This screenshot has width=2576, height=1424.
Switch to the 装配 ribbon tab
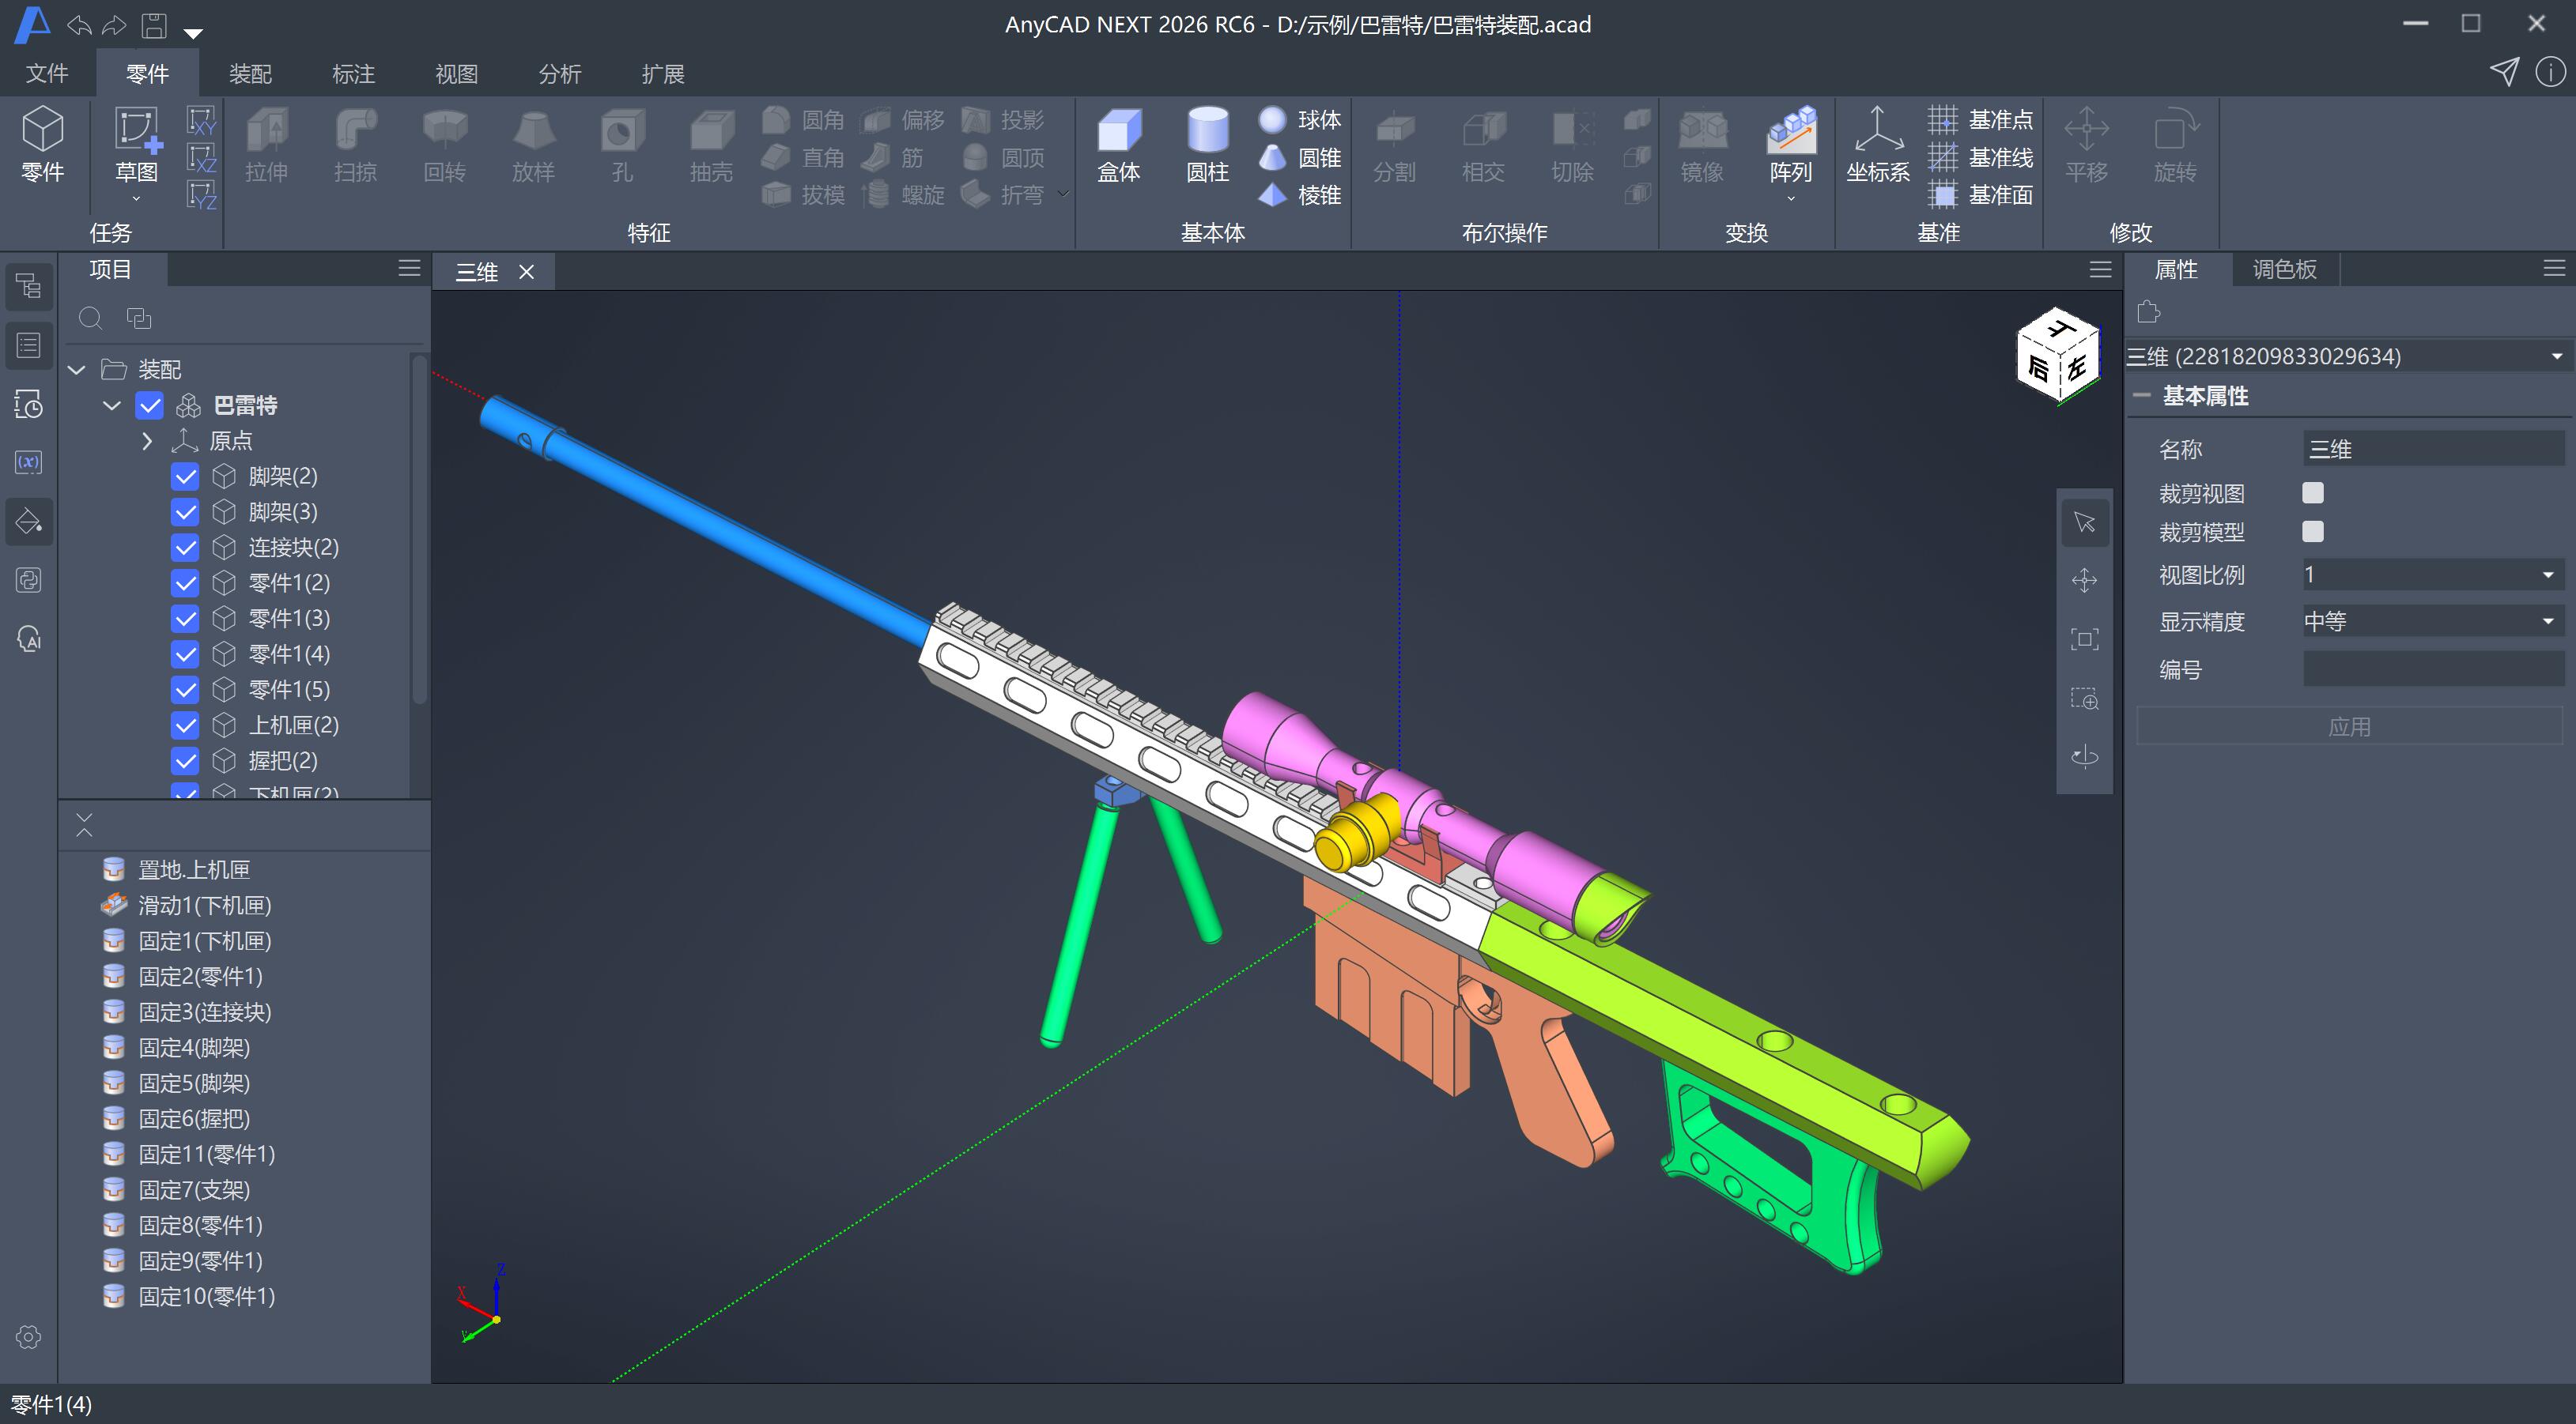point(250,74)
